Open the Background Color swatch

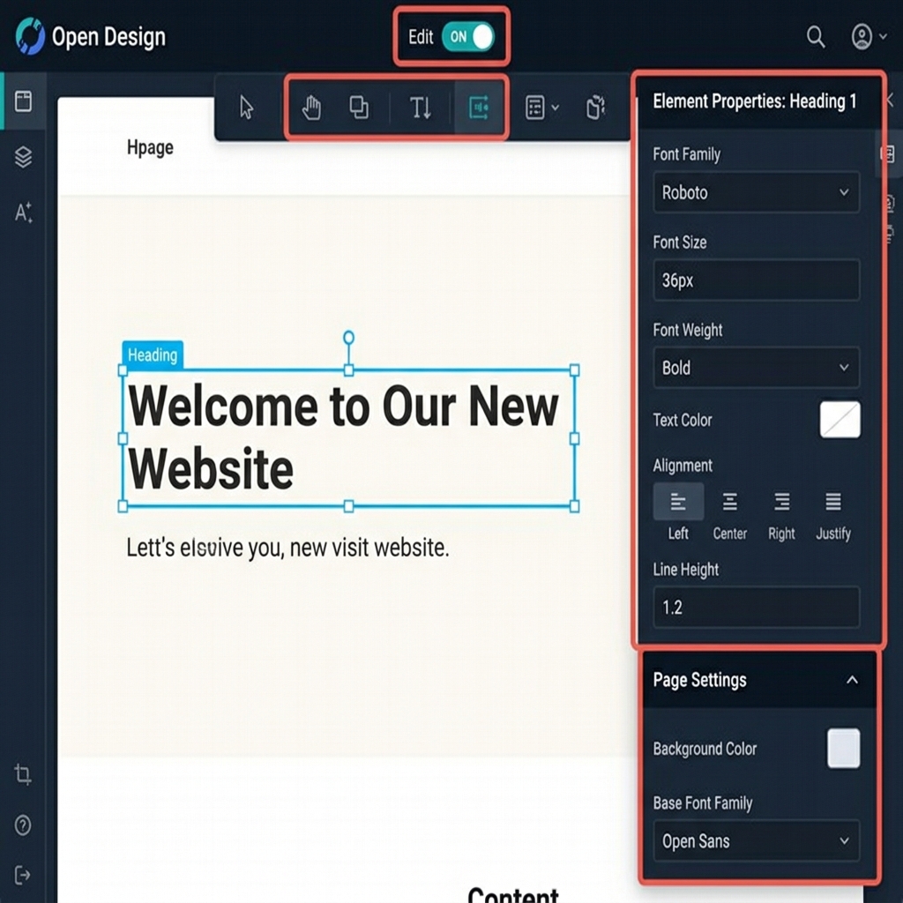(844, 749)
